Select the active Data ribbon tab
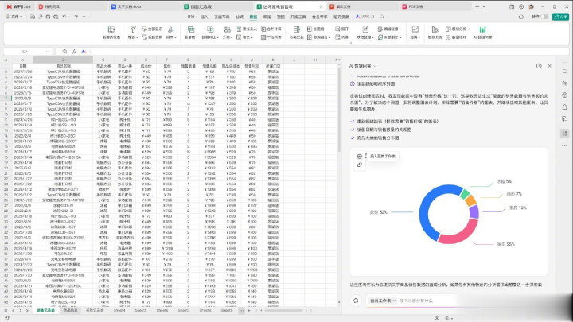 tap(253, 17)
